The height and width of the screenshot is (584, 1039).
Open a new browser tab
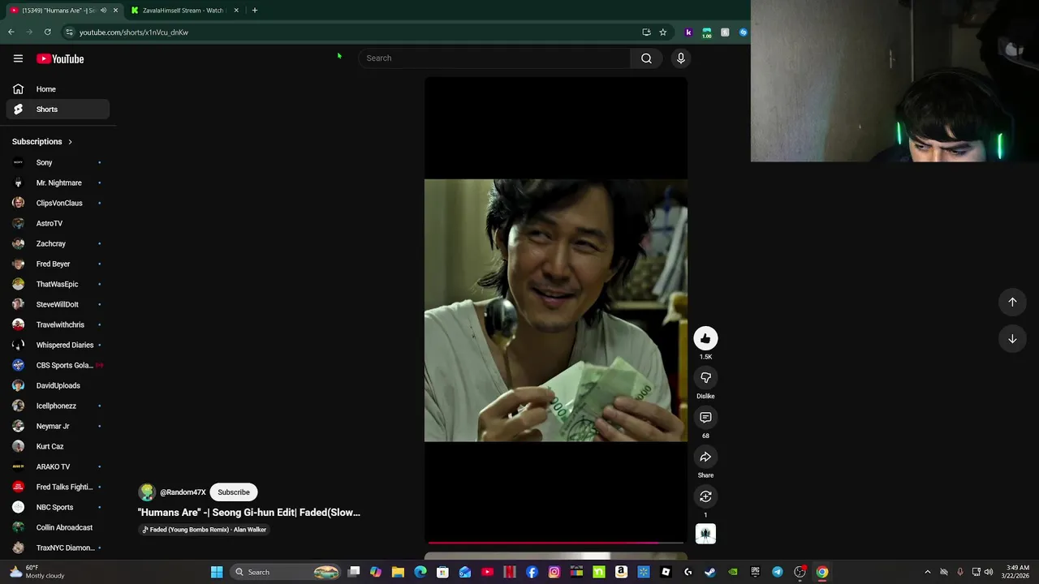pos(254,11)
